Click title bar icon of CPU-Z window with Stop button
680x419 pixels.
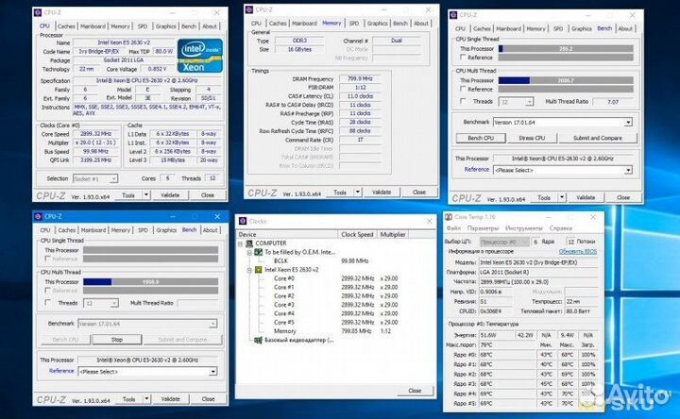38,216
